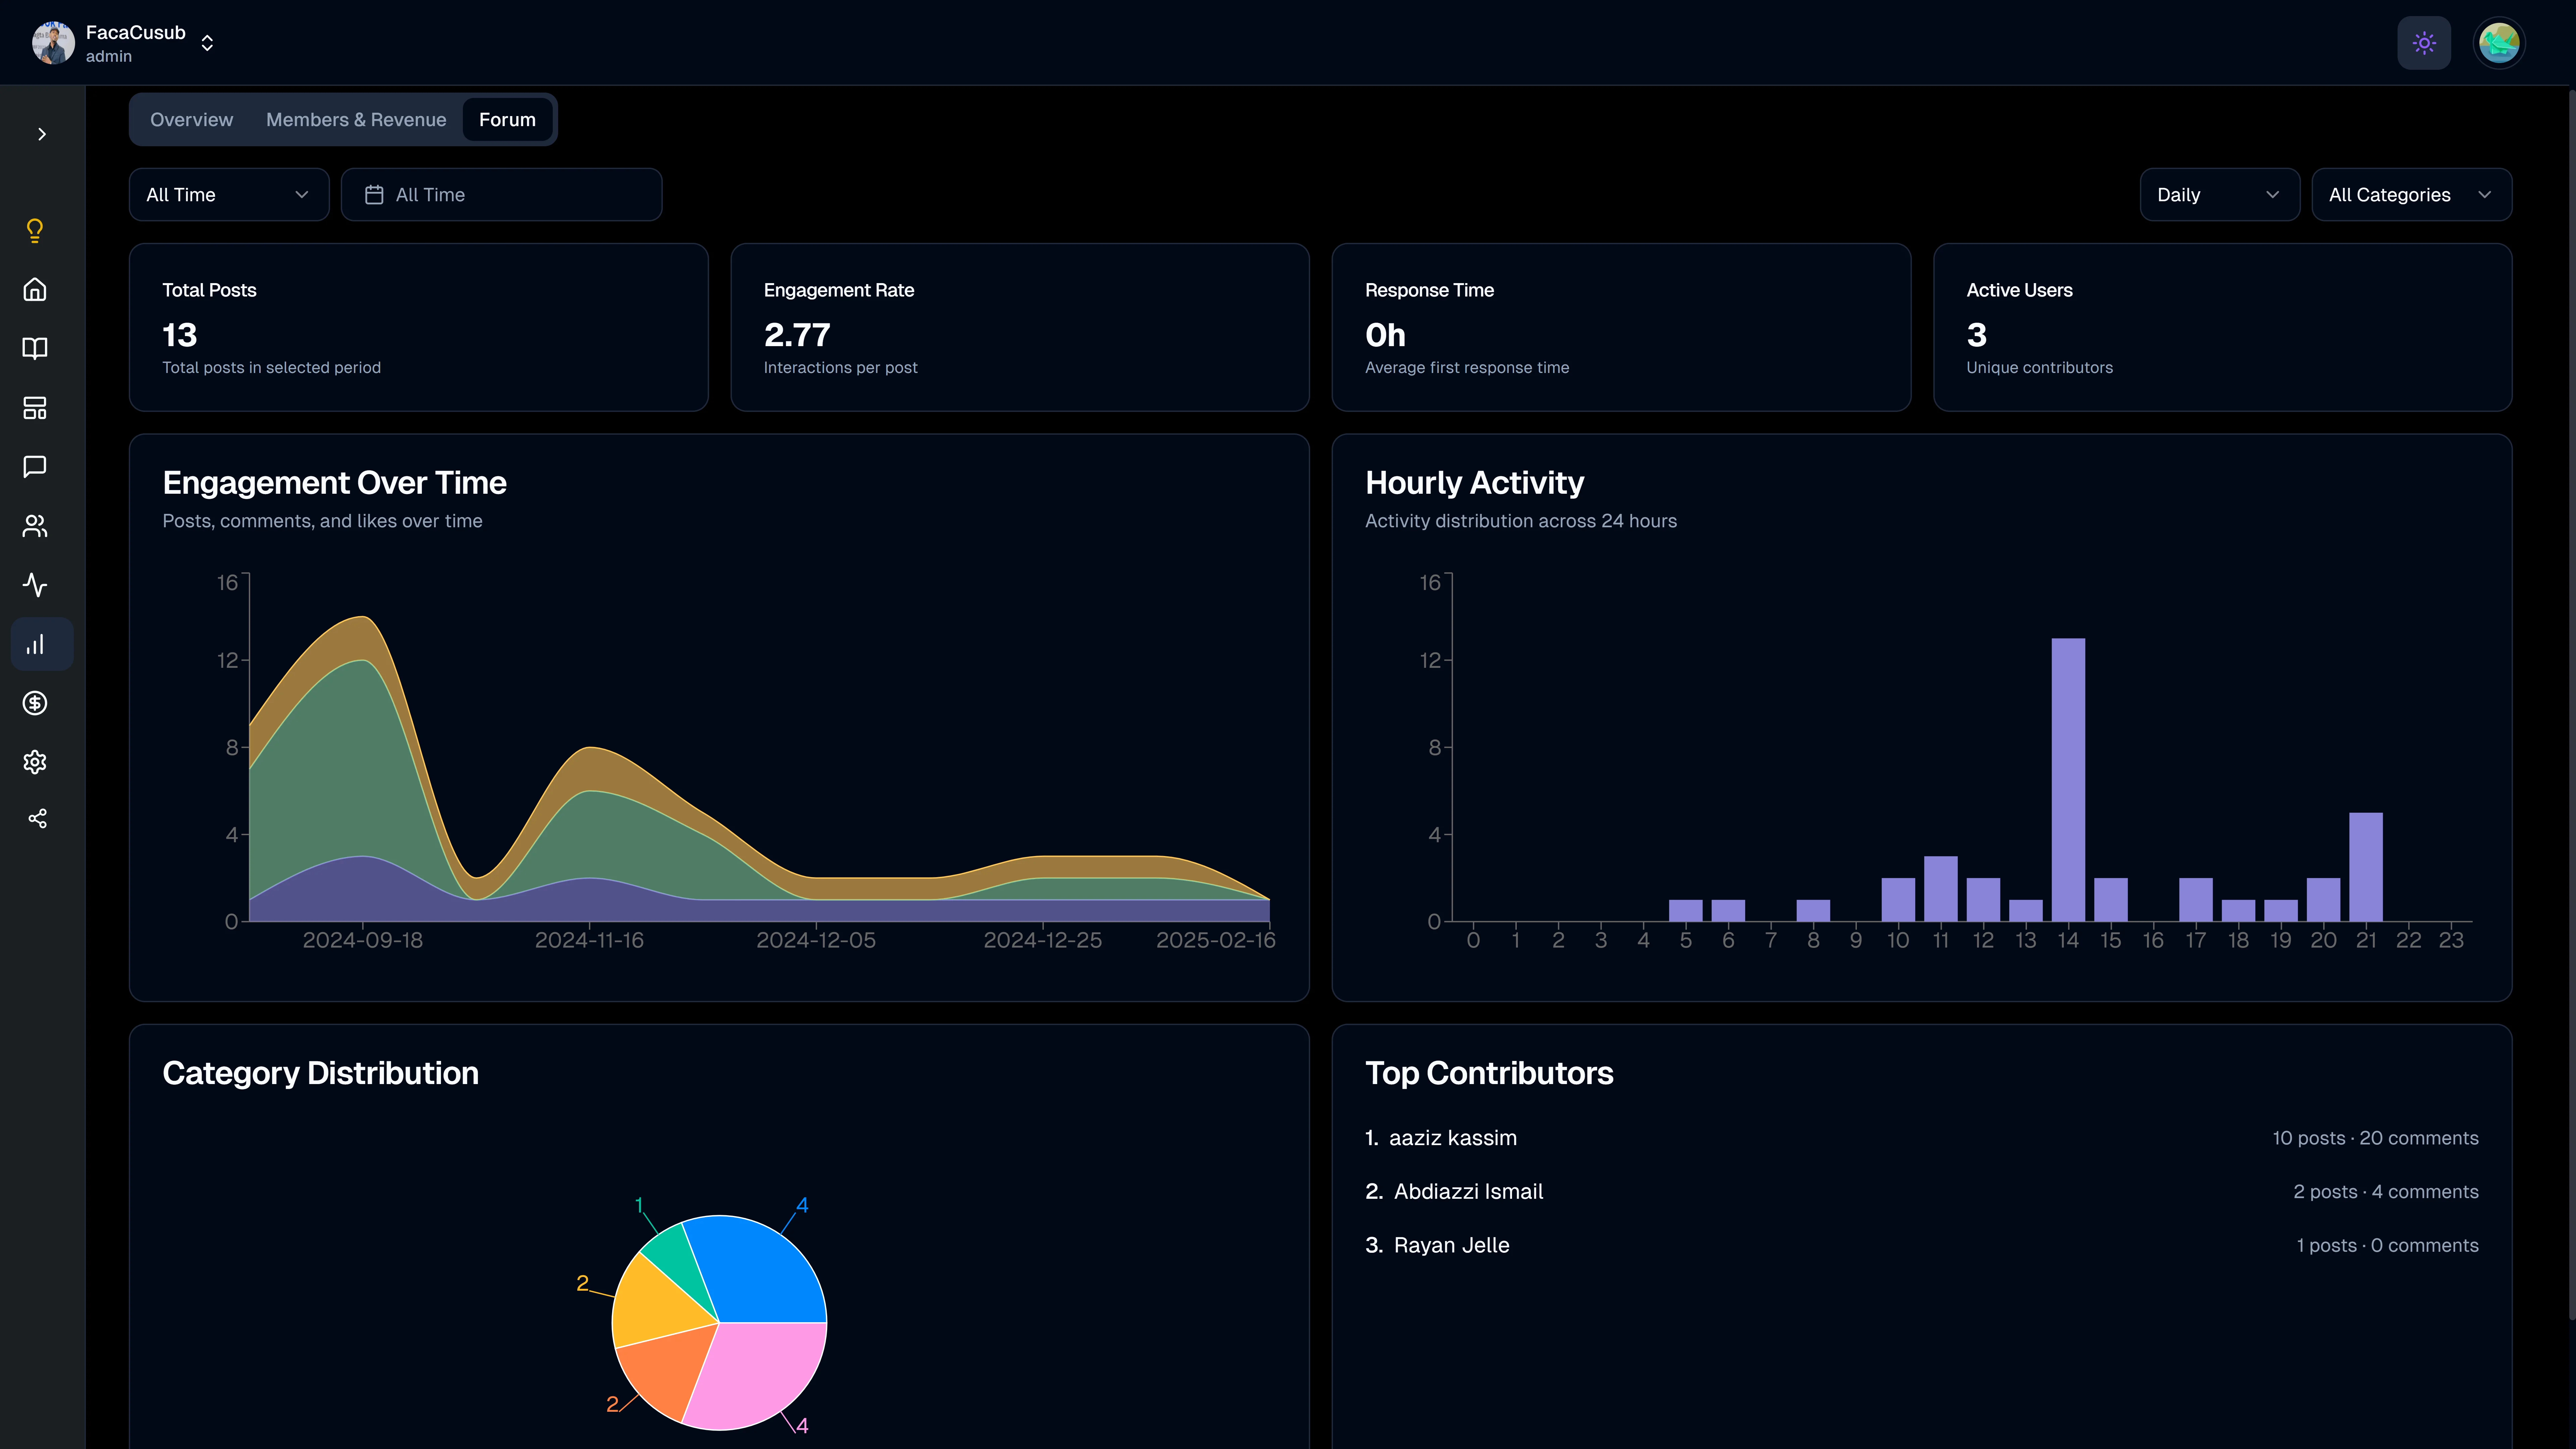Open the dollar revenue icon in sidebar
Screen dimensions: 2576x1449
(35, 703)
